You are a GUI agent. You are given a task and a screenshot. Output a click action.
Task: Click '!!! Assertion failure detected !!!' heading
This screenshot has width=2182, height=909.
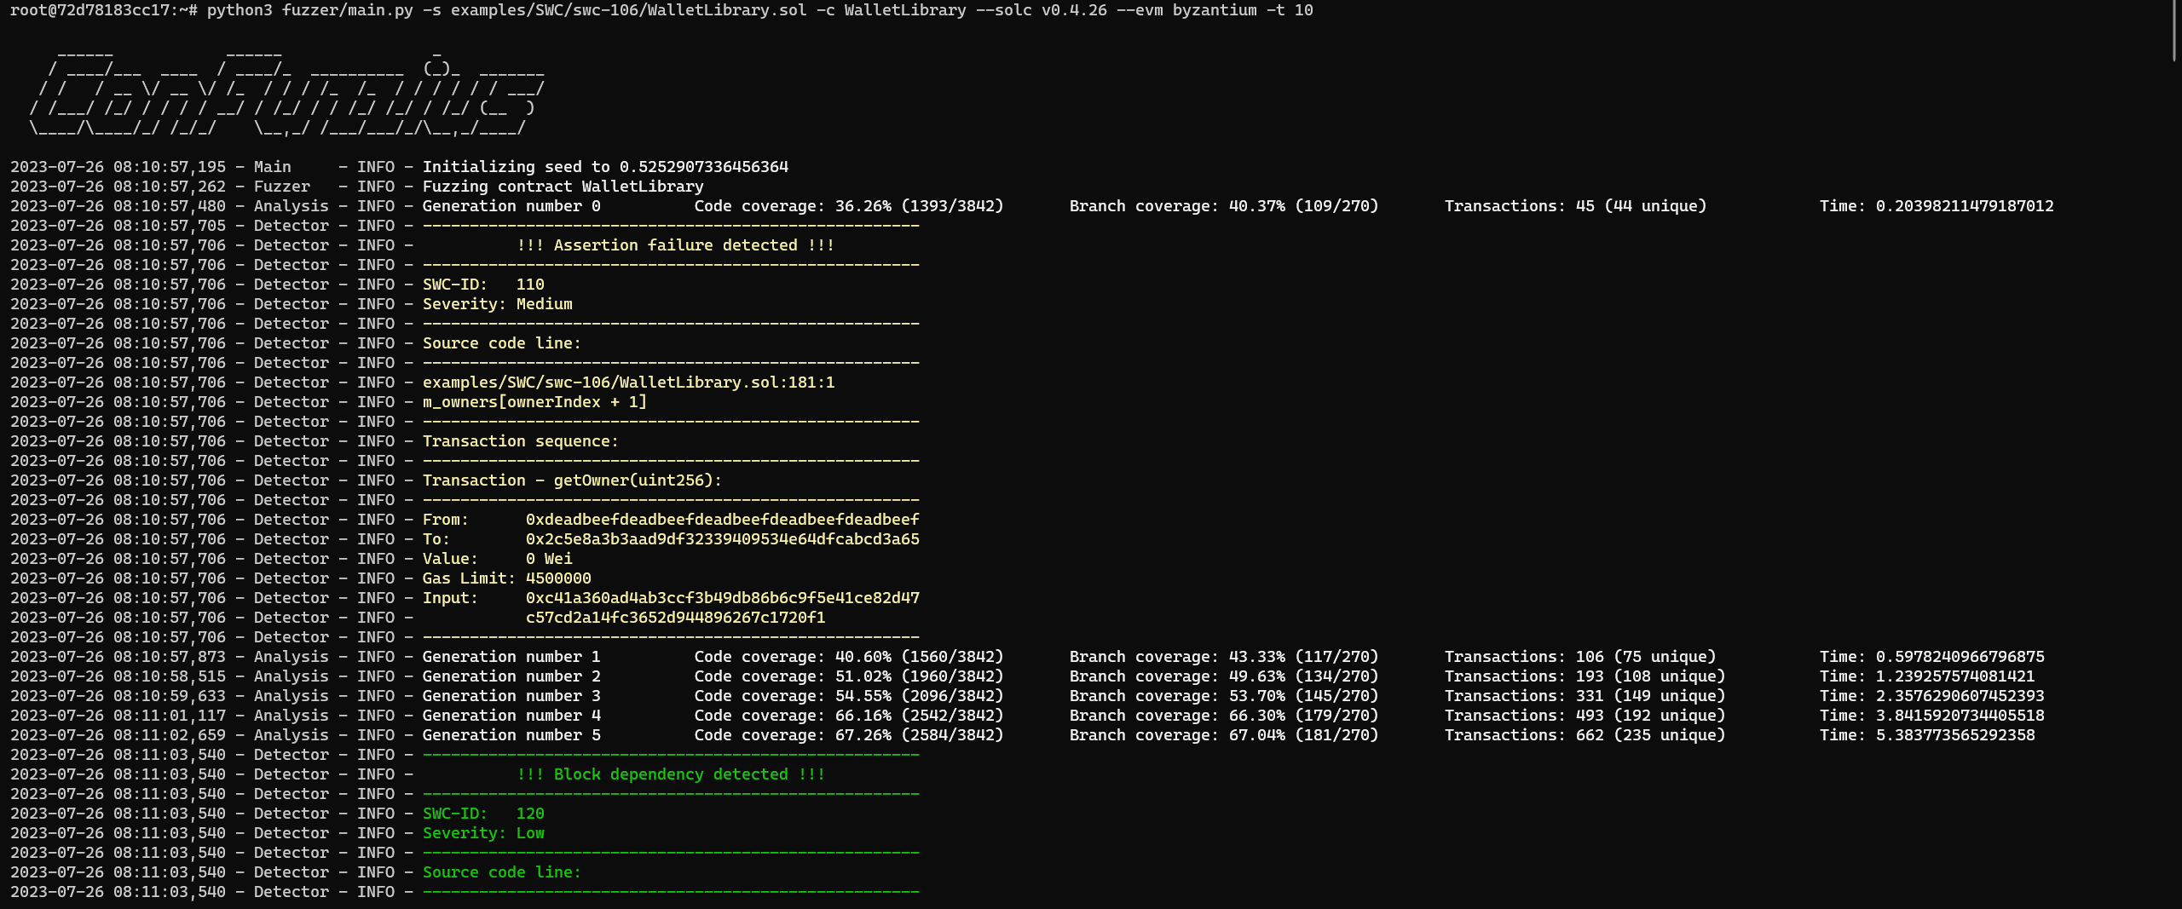(x=675, y=245)
